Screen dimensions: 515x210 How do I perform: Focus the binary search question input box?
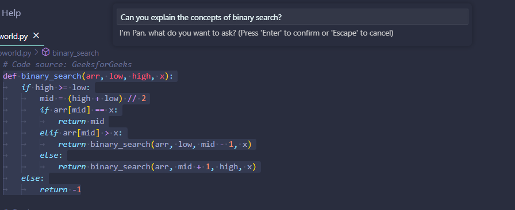293,17
